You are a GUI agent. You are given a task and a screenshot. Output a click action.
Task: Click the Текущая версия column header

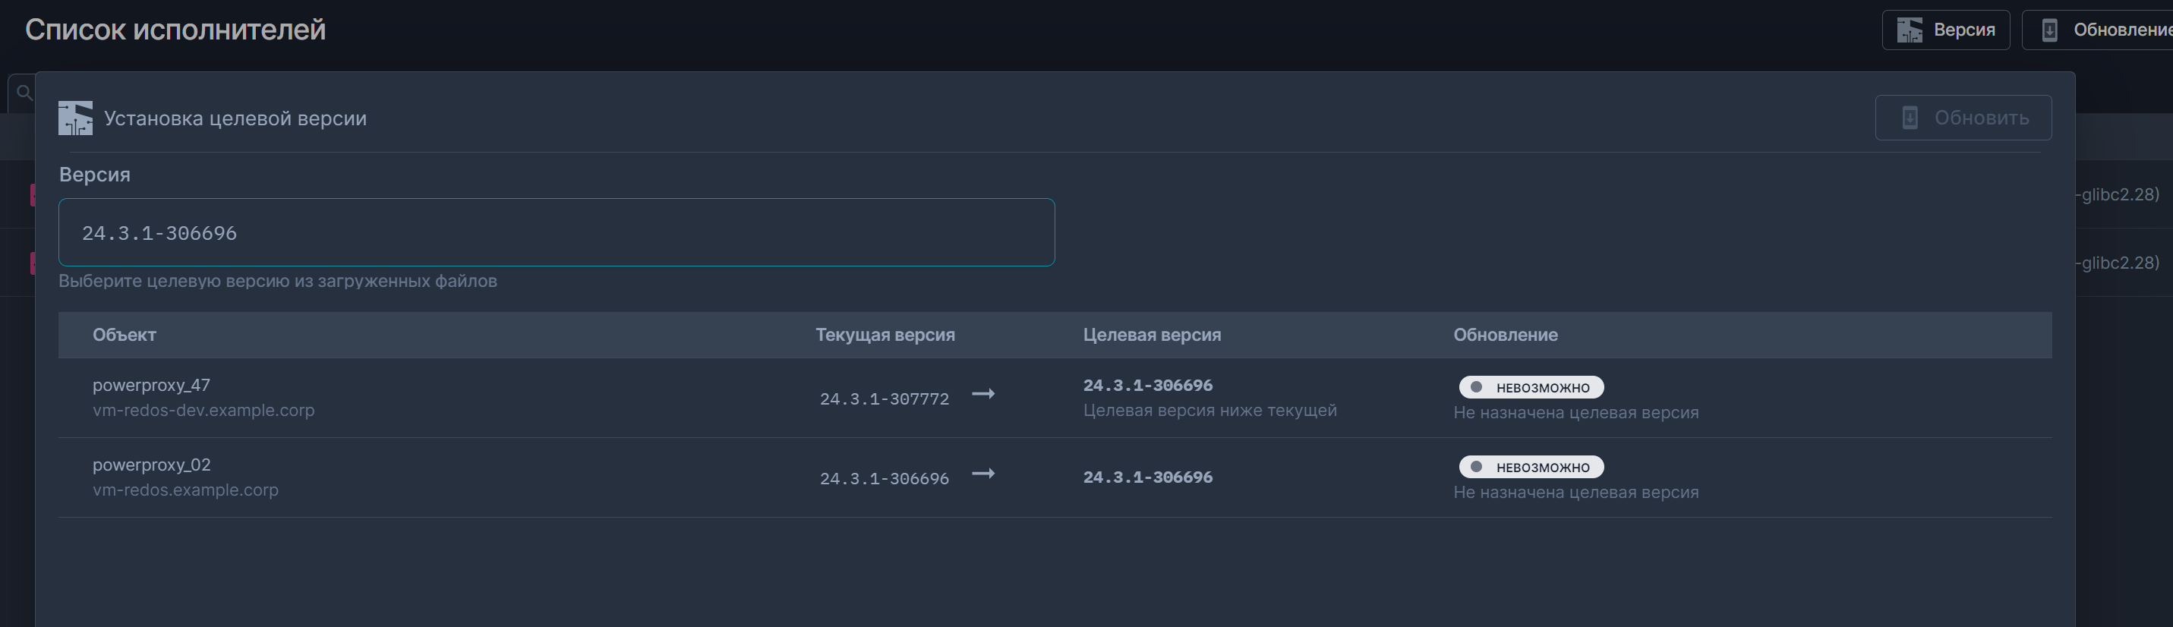coord(885,335)
